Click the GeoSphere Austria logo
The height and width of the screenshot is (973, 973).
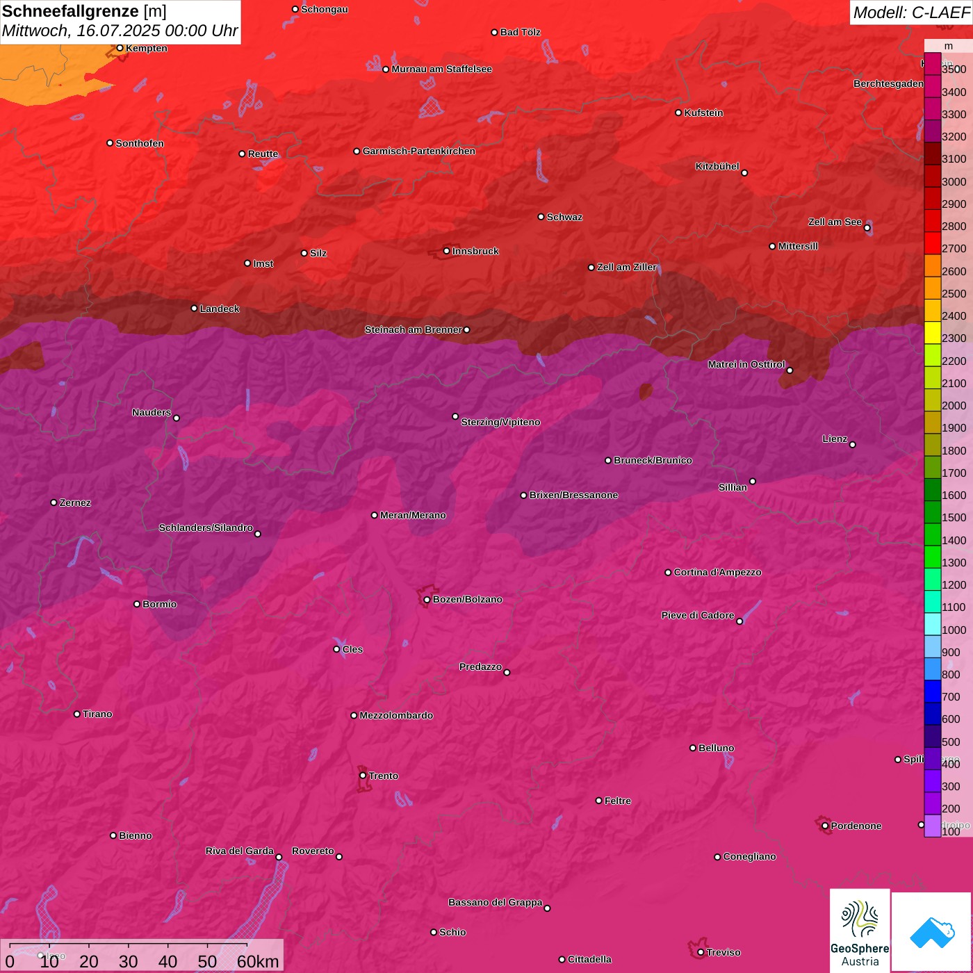click(860, 931)
